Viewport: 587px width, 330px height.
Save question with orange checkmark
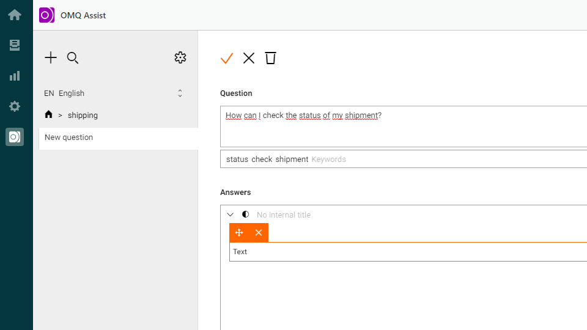227,59
